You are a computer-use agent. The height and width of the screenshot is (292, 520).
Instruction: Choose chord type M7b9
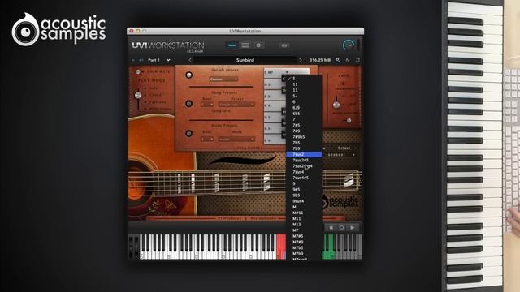click(x=304, y=254)
